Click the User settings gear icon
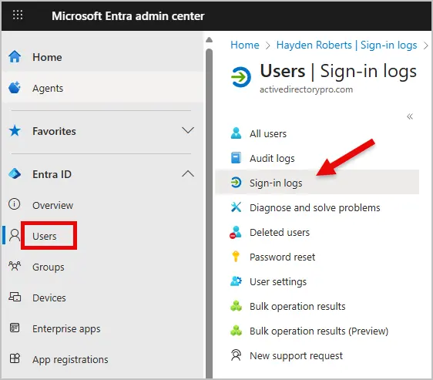This screenshot has width=433, height=380. click(236, 281)
